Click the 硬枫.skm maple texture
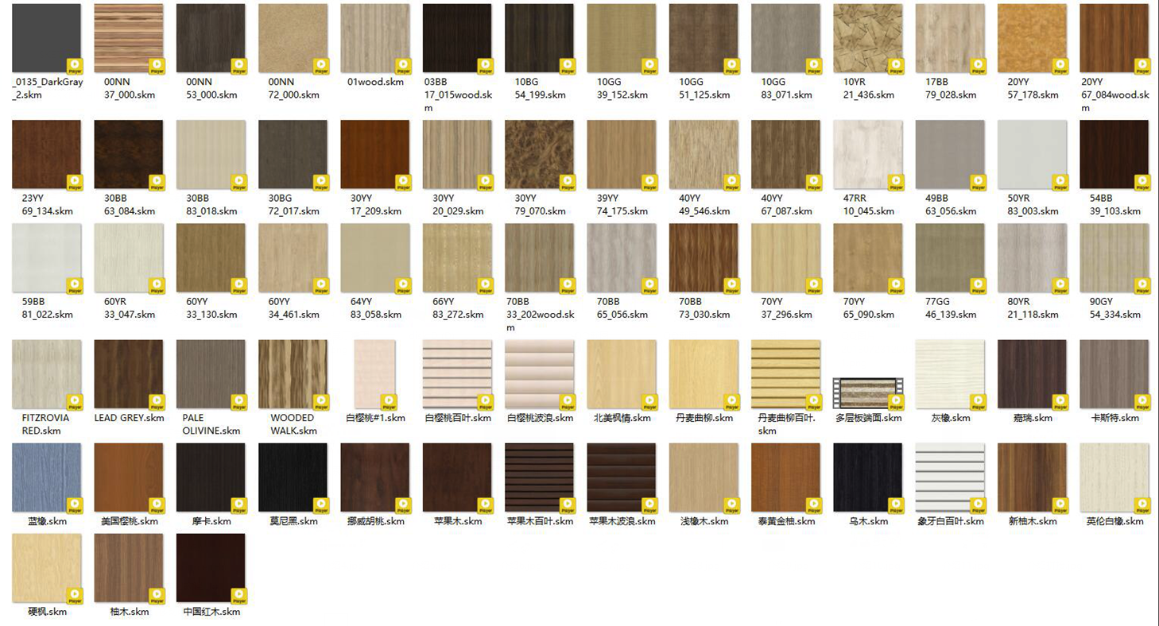 (x=46, y=567)
